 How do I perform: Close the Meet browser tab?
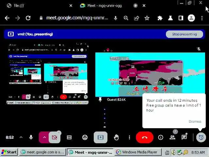144,6
